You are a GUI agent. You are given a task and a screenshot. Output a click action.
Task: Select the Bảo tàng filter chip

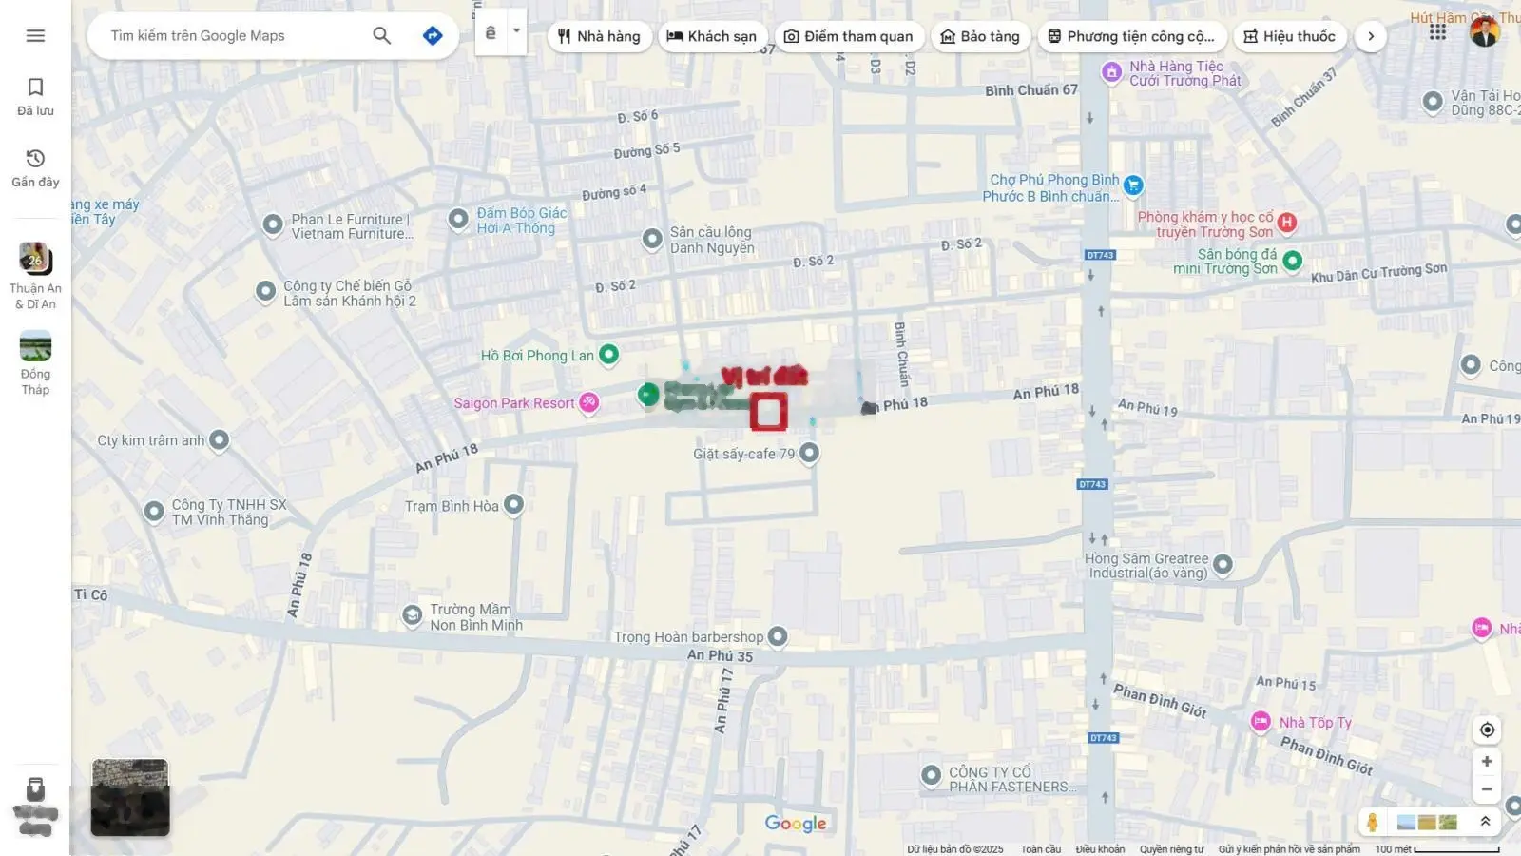980,36
